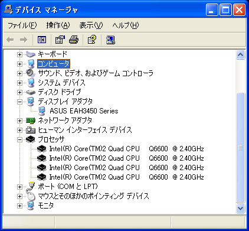Click the network card icon beside ネットワーク アダプタ
The image size is (249, 231).
pos(31,121)
